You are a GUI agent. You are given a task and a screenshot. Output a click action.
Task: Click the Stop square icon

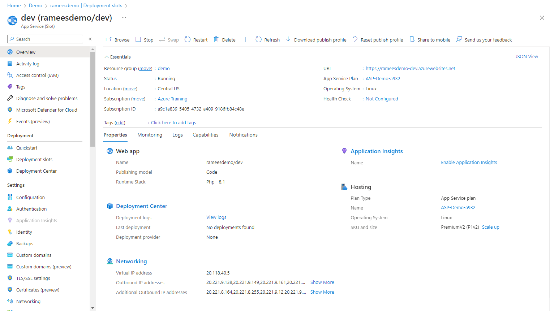138,39
